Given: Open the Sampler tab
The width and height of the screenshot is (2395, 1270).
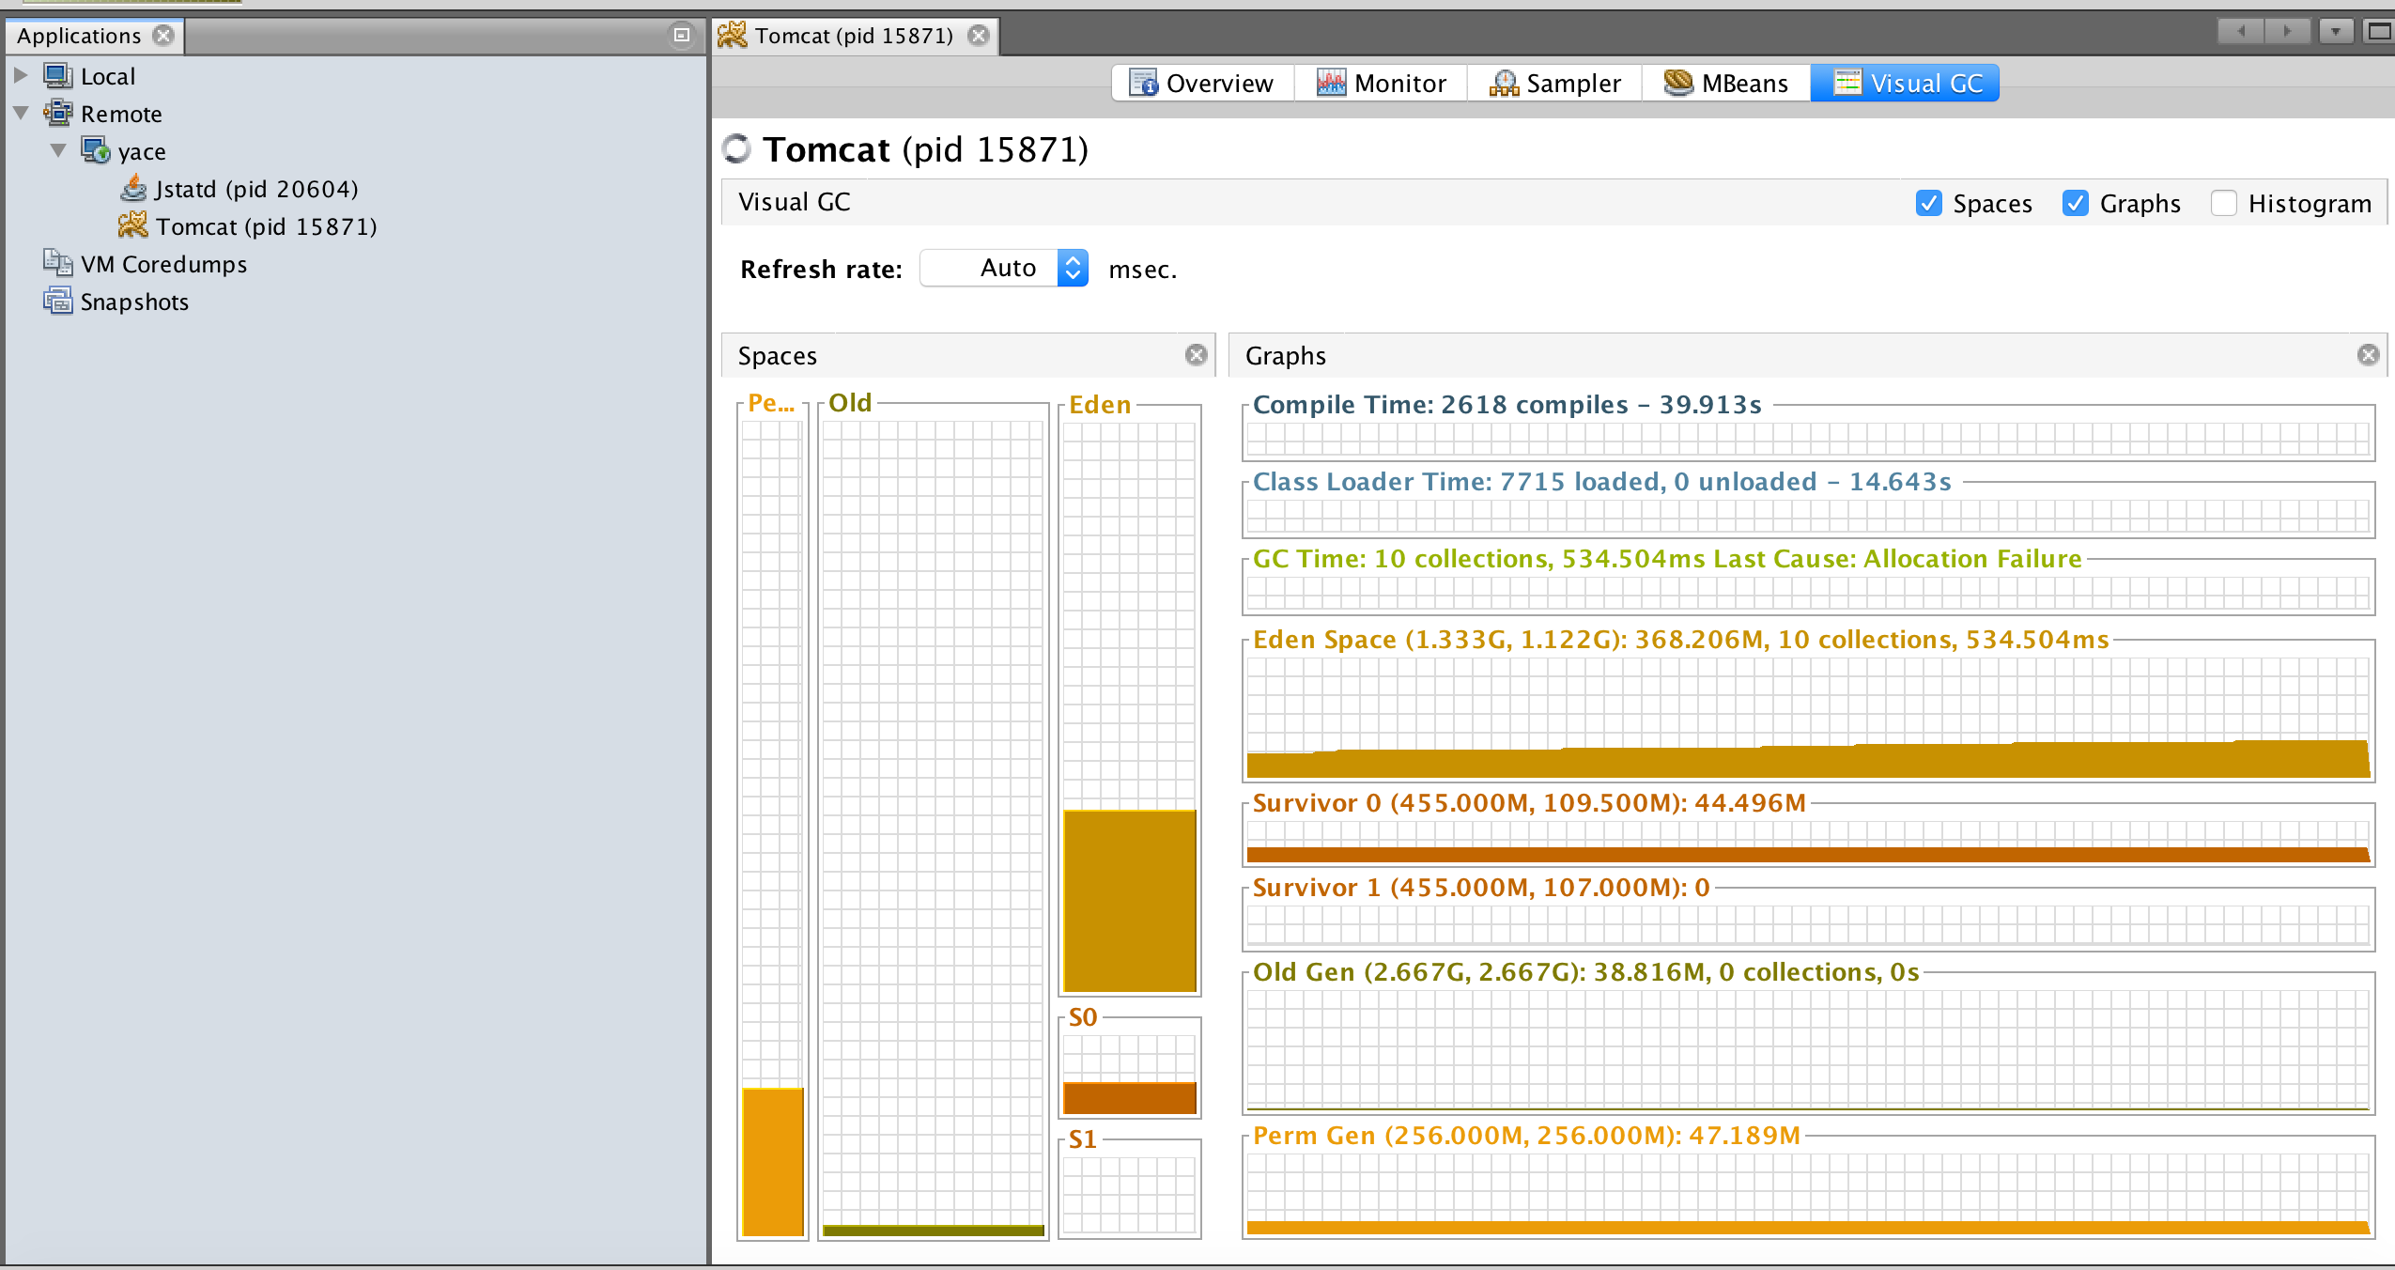Looking at the screenshot, I should coord(1554,83).
